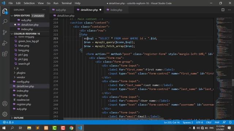Click the Visual Studio Code taskbar icon
The height and width of the screenshot is (131, 234).
pos(80,128)
